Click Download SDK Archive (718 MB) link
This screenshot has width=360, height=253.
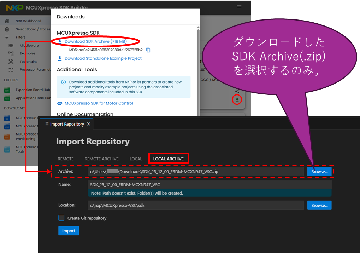[95, 41]
